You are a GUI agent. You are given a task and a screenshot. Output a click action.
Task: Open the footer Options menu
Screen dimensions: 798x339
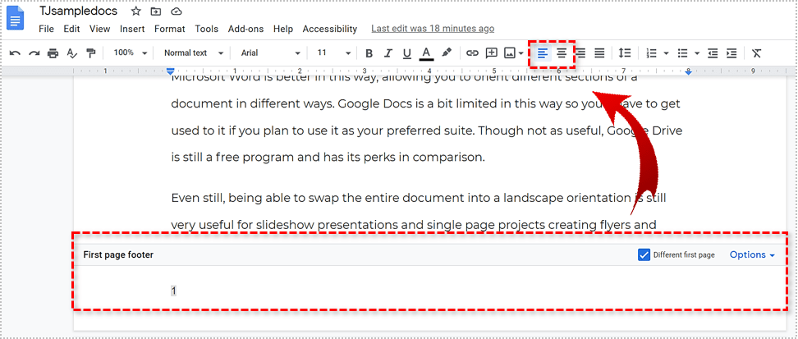752,254
